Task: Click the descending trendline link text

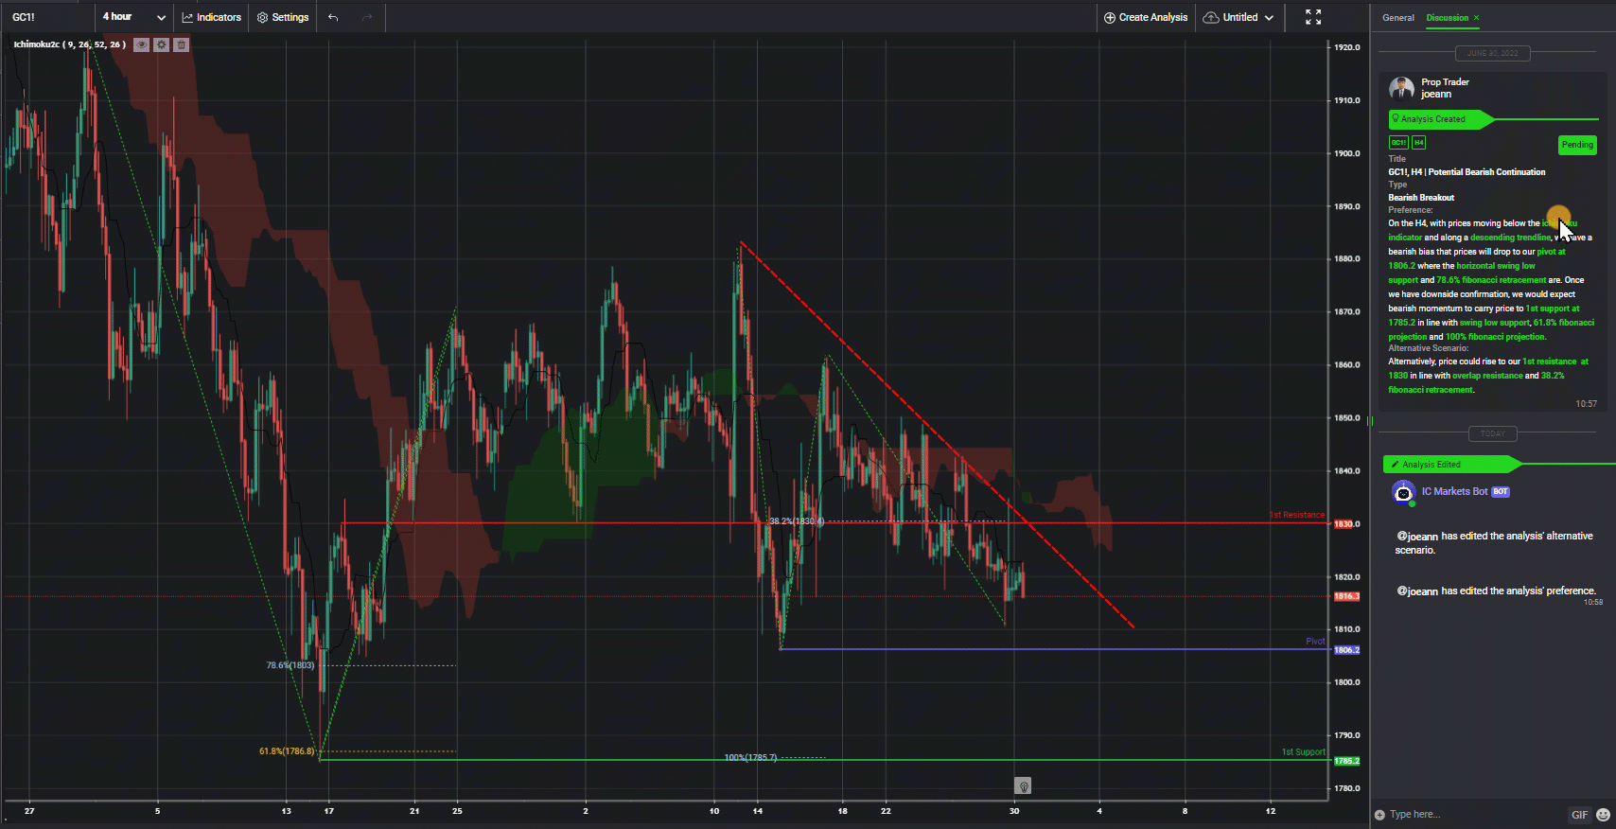Action: click(x=1510, y=238)
